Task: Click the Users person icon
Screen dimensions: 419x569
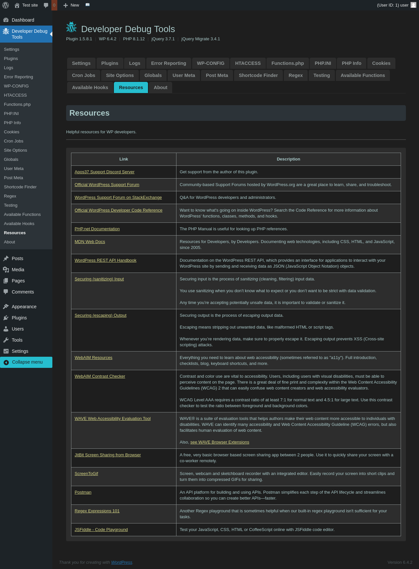Action: pyautogui.click(x=6, y=329)
